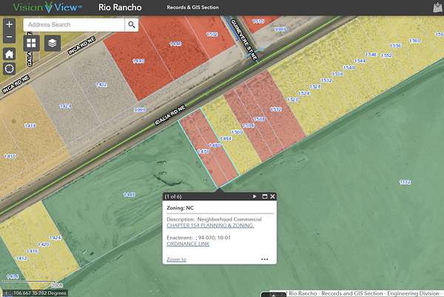Open the ORDINANCE LINK
Image resolution: width=444 pixels, height=297 pixels.
pos(188,243)
